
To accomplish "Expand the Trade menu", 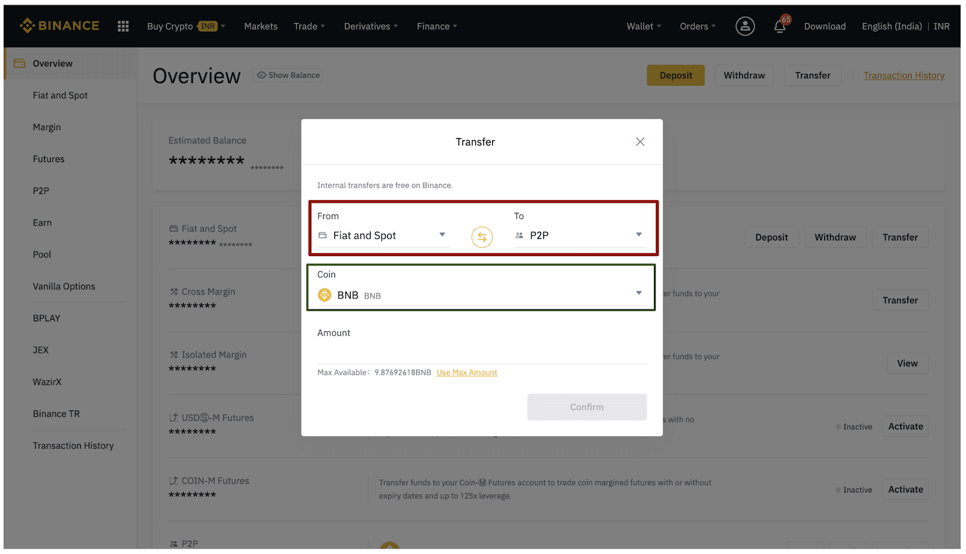I will click(x=309, y=27).
